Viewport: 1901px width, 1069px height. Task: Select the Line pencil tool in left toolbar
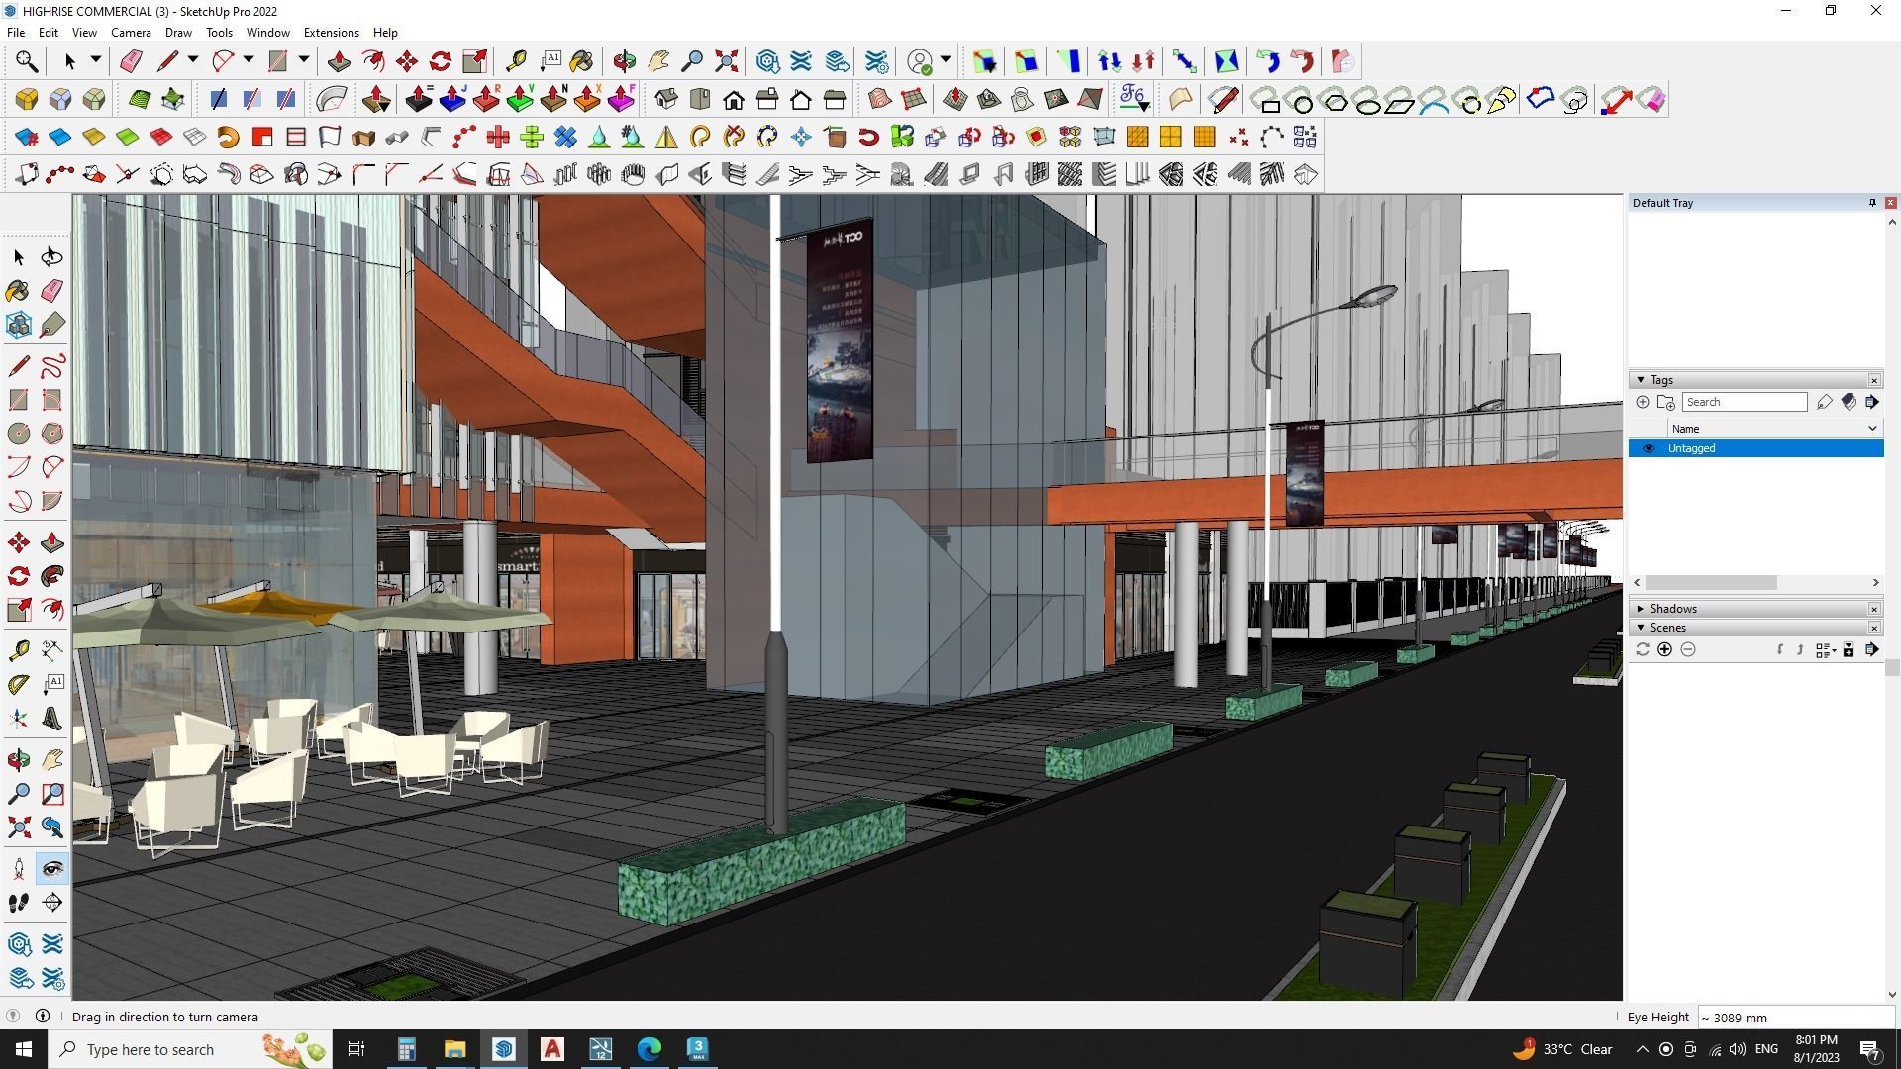[x=19, y=366]
